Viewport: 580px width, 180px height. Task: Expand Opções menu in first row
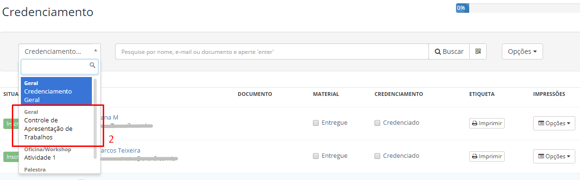(x=554, y=123)
